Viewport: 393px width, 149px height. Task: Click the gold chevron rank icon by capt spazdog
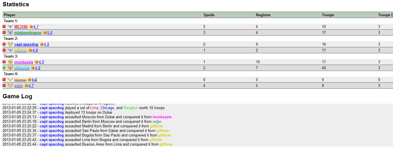pyautogui.click(x=10, y=44)
